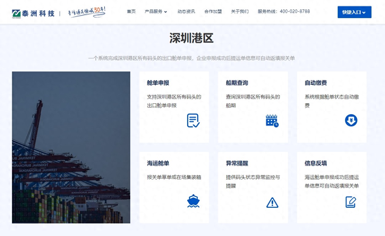Viewport: 385px width, 236px height.
Task: Expand the 快捷入口 chevron arrow
Action: click(364, 13)
